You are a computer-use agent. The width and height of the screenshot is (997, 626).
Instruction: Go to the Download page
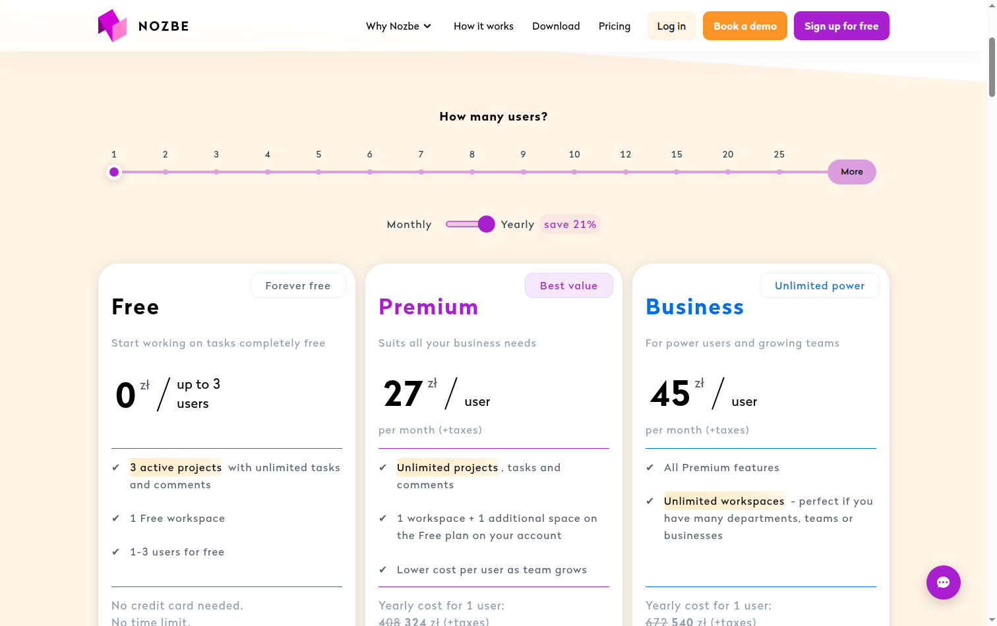556,26
